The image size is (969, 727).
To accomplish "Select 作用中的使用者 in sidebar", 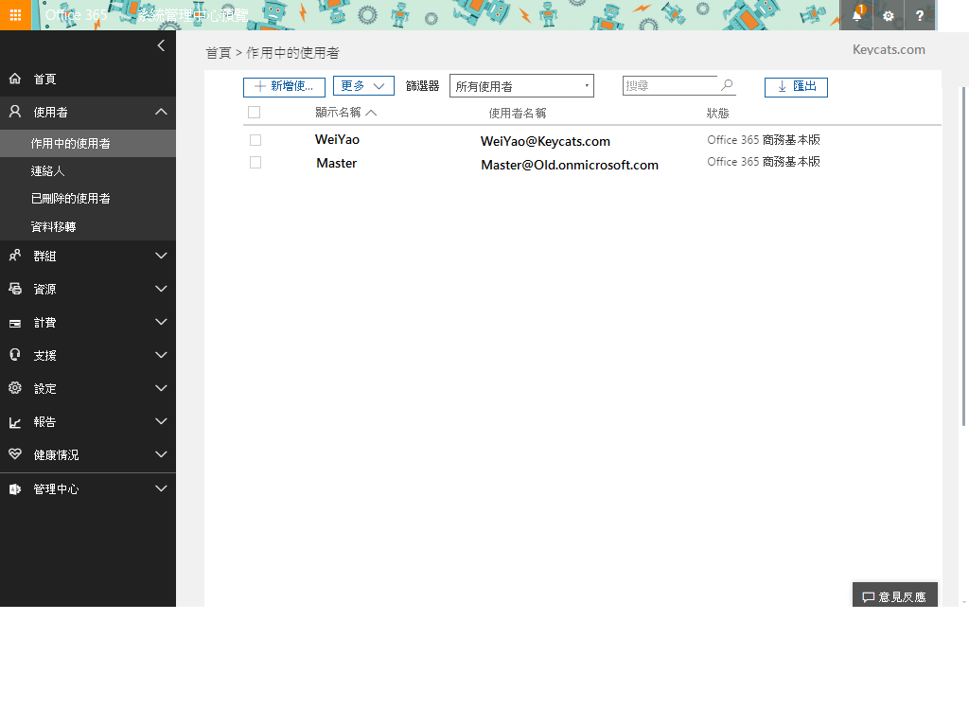I will (x=88, y=144).
